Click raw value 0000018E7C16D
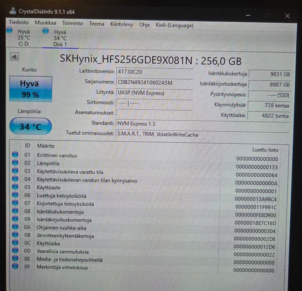Image resolution: width=302 pixels, height=291 pixels. 255,223
